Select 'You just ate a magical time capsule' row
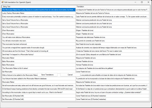152x108 pixels. [x=39, y=48]
